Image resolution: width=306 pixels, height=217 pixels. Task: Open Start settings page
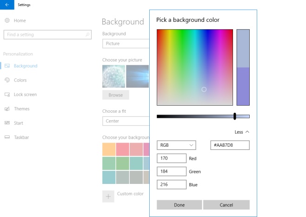pyautogui.click(x=19, y=123)
